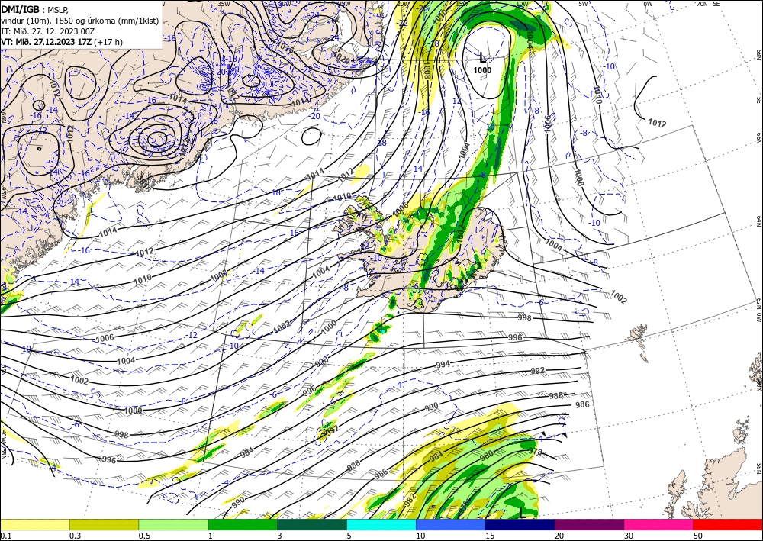Pick the blue 10–15 legend swatch
The image size is (763, 541).
tap(451, 524)
